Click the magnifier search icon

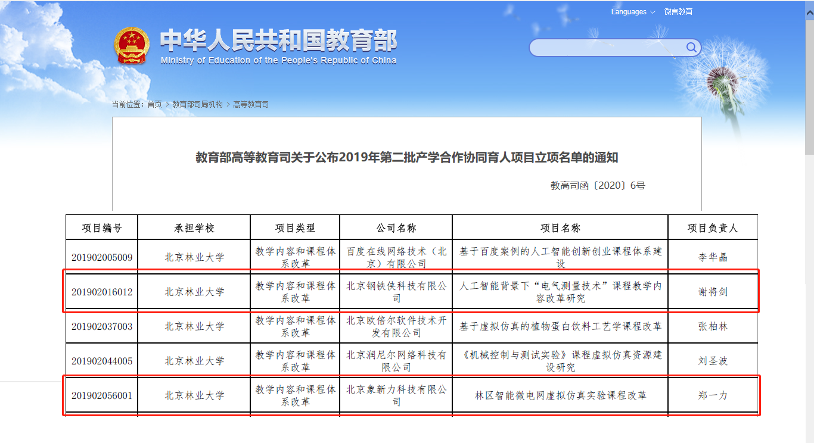pos(691,48)
